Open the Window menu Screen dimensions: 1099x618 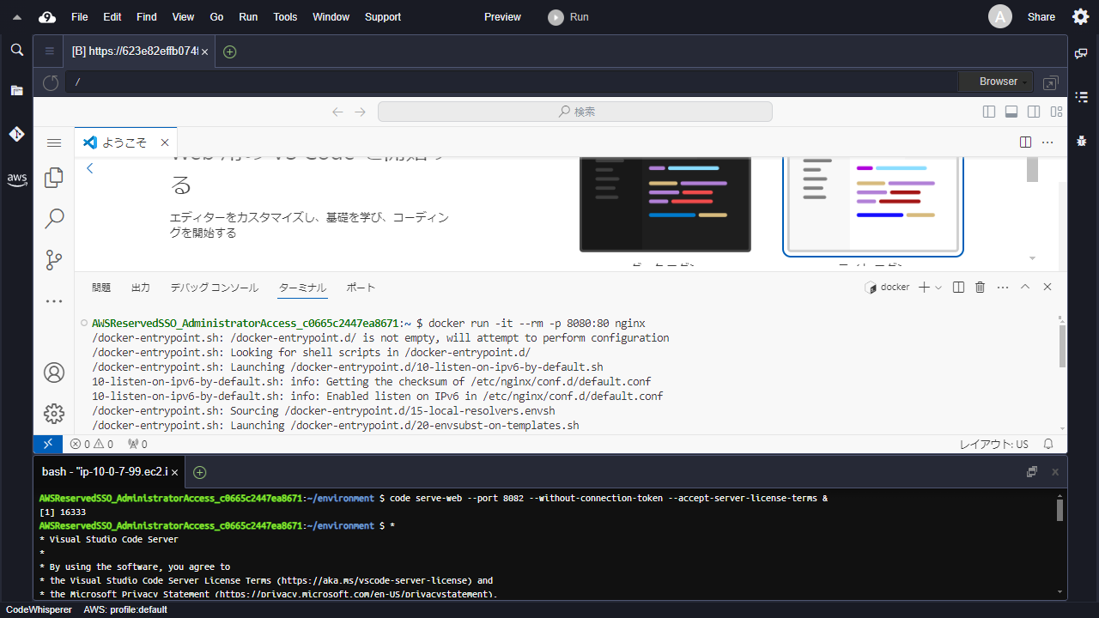331,17
